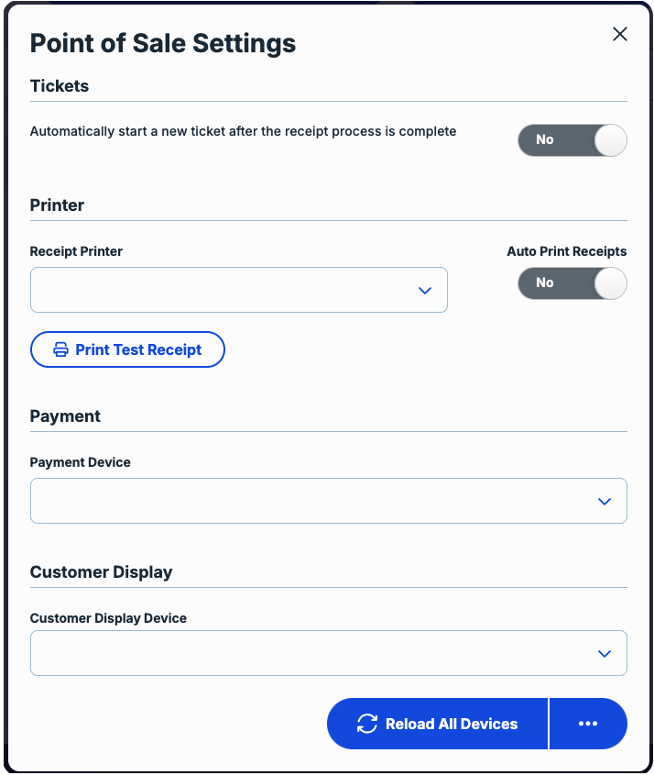Click the circular arrows reload icon
Screen dimensions: 654x775
[x=367, y=724]
